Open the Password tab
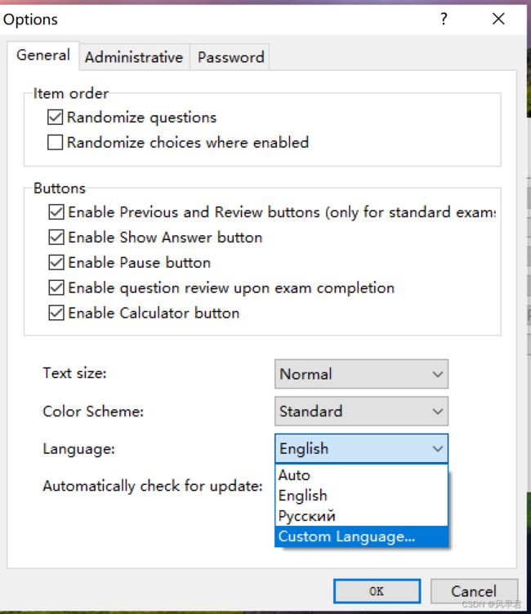The image size is (531, 614). coord(230,57)
